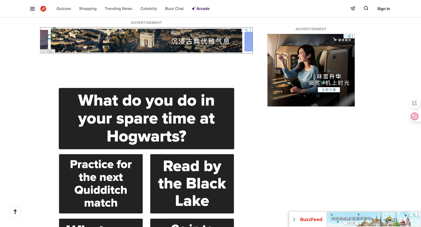
Task: Click the scroll-to-top arrow button
Action: coord(15,212)
